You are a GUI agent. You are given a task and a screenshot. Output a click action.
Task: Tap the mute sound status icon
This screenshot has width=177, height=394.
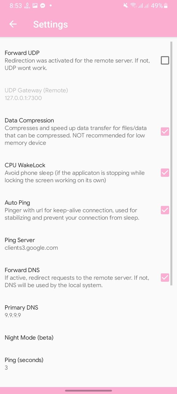(126, 5)
